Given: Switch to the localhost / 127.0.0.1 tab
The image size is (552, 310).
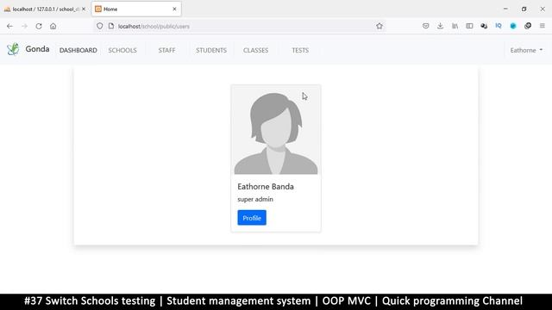Looking at the screenshot, I should 44,9.
